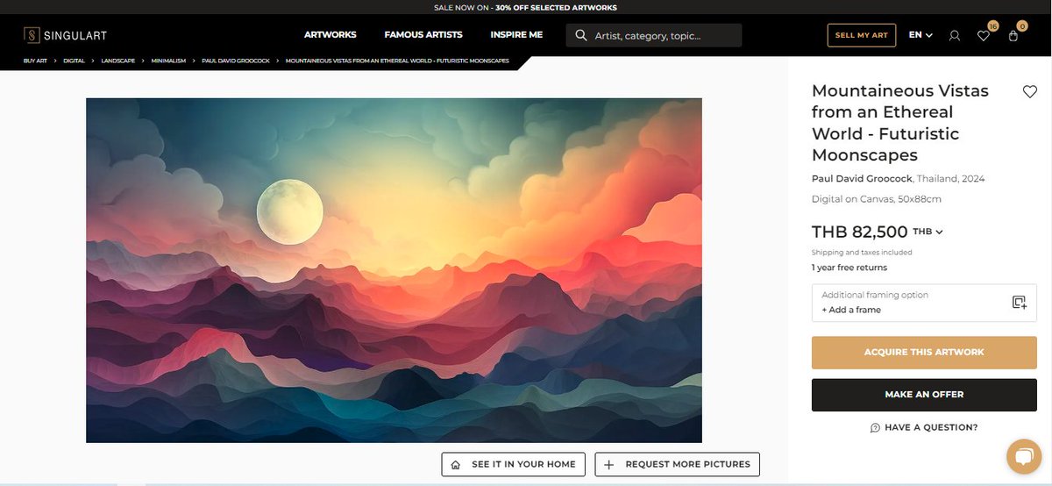Open the user account icon
Image resolution: width=1052 pixels, height=486 pixels.
pos(955,36)
